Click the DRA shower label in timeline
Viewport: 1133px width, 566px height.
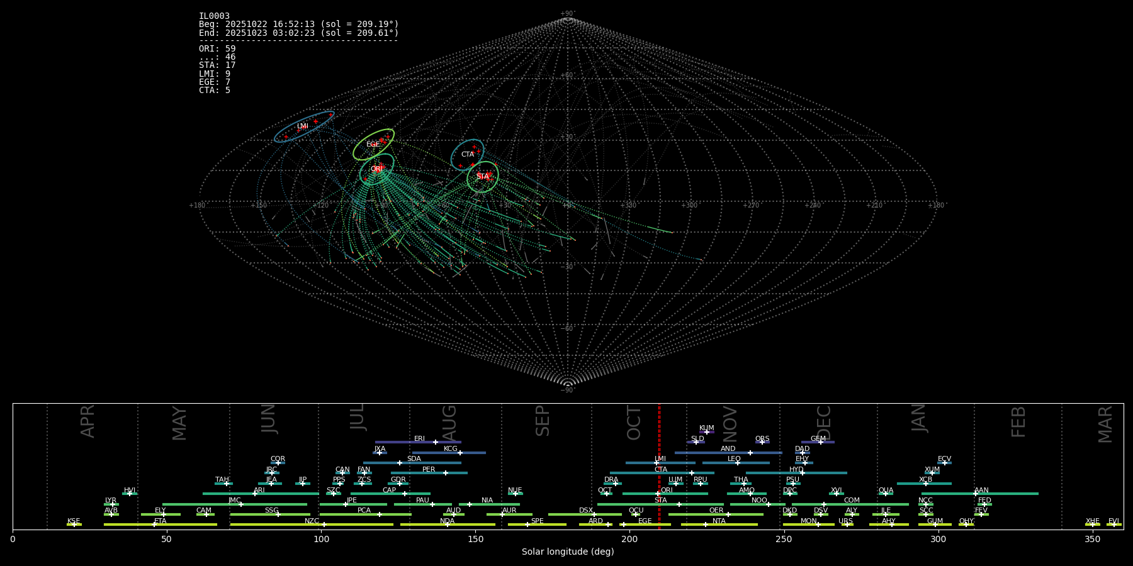coord(611,480)
